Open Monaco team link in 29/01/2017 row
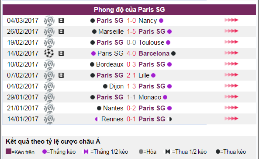This screenshot has width=259, height=159. pyautogui.click(x=150, y=97)
